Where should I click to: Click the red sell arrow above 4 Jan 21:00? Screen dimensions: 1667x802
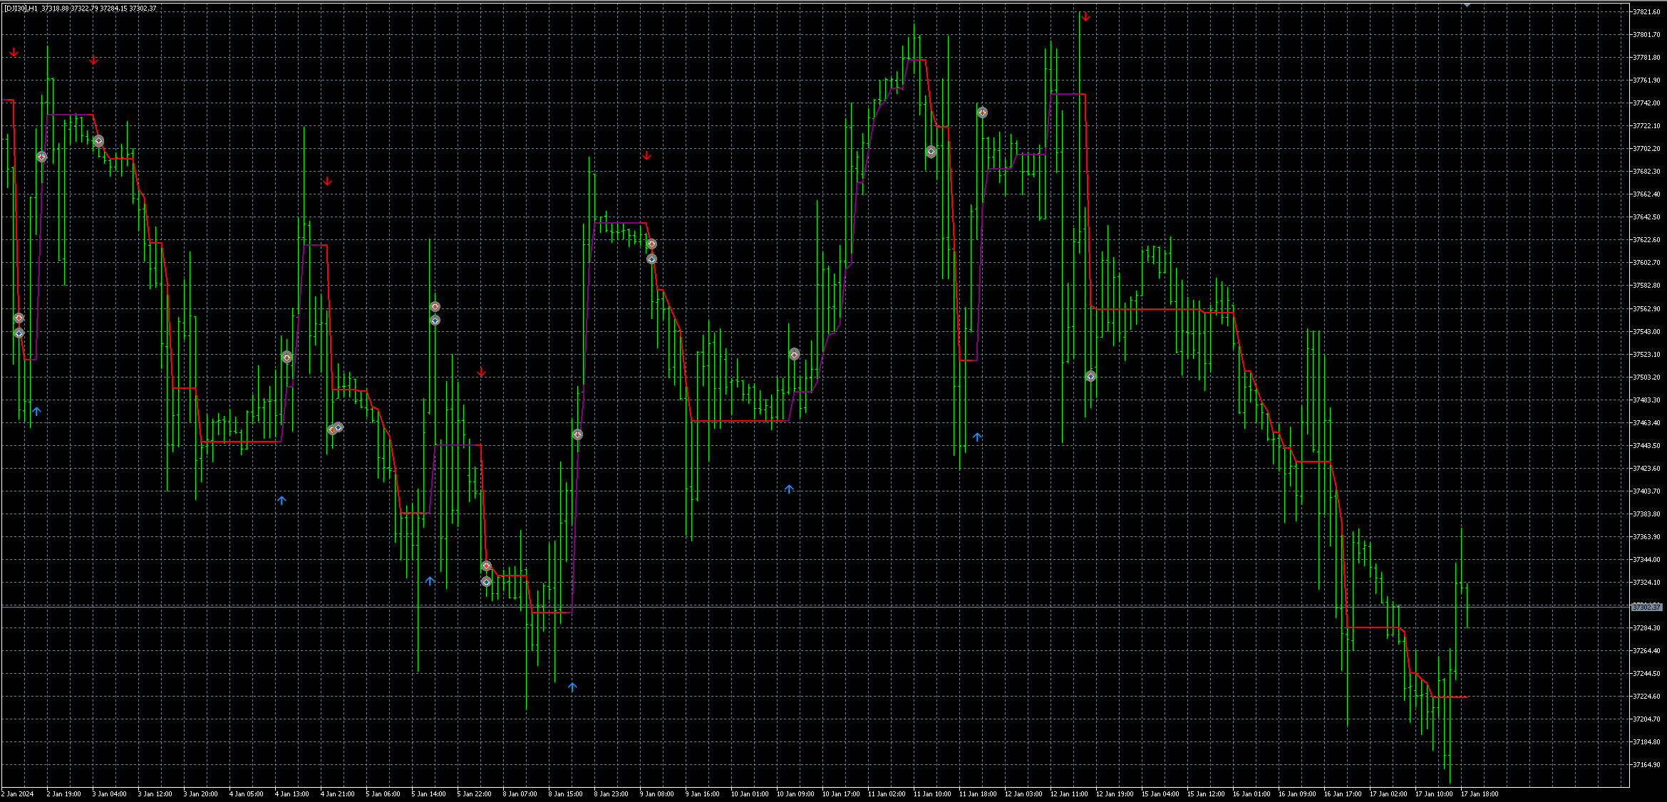(327, 182)
